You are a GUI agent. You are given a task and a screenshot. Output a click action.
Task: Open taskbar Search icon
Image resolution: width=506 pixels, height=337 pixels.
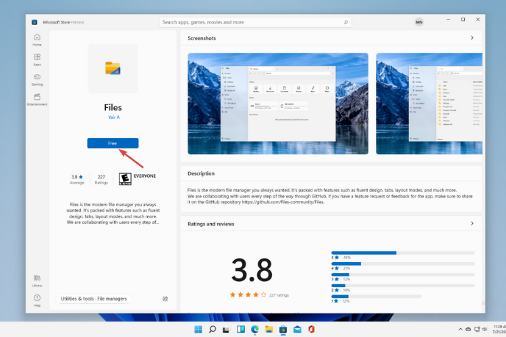point(213,330)
